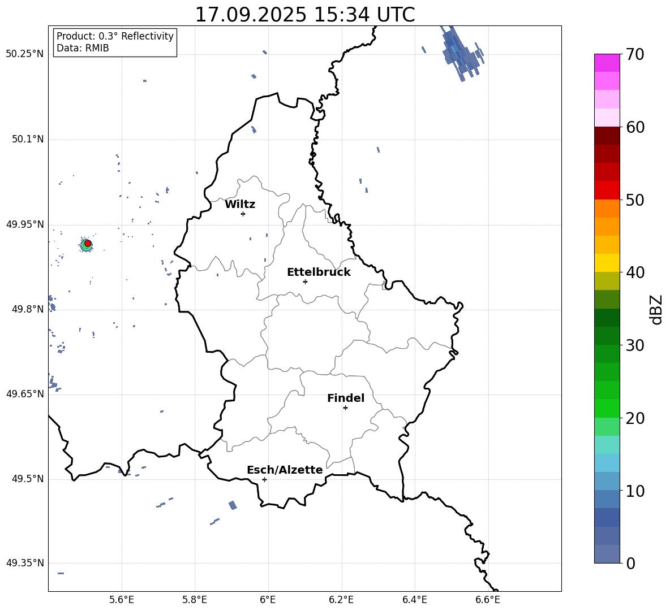
Task: Click the 30 value on colorbar
Action: pyautogui.click(x=635, y=345)
